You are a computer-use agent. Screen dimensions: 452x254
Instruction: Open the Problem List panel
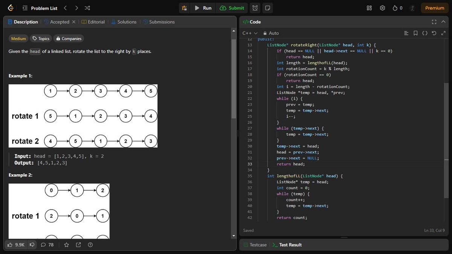[x=40, y=8]
